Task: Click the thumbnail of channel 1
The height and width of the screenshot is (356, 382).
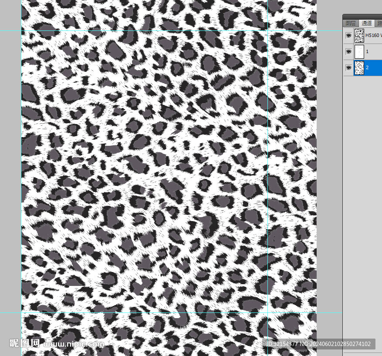Action: (359, 52)
